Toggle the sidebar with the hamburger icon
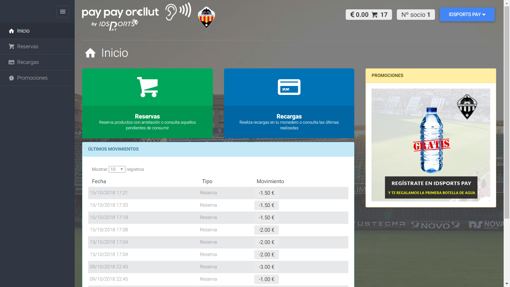 coord(63,12)
